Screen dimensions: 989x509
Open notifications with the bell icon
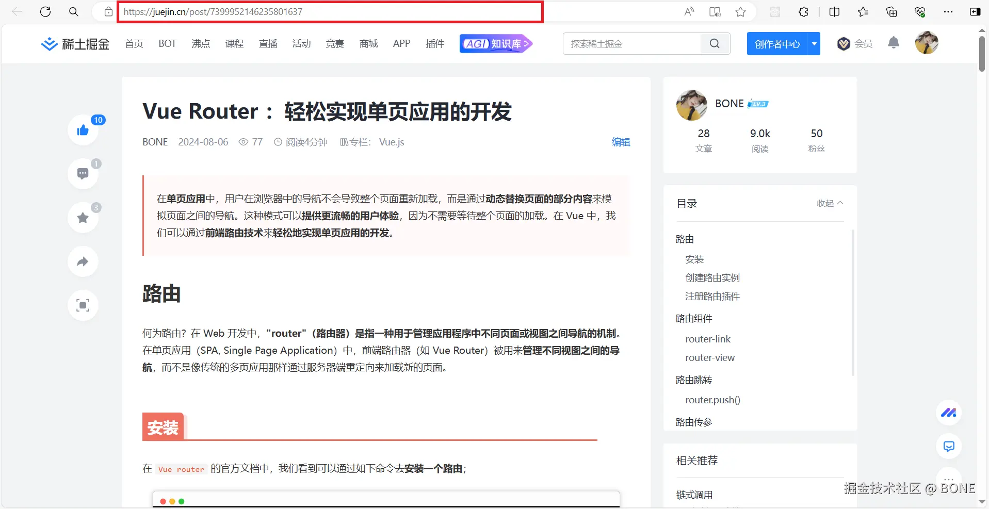click(893, 43)
